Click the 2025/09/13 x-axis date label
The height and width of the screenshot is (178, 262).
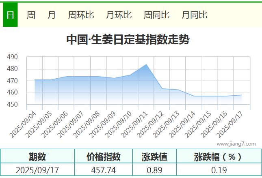[166, 124]
